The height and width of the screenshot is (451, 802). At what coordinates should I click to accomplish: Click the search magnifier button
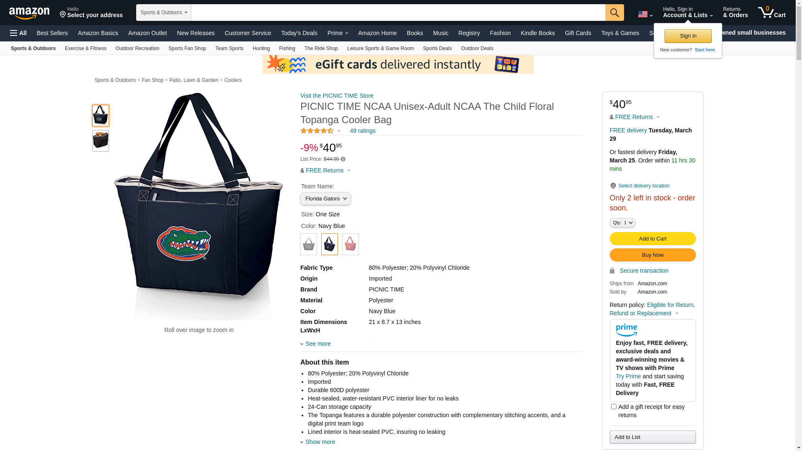click(x=614, y=13)
